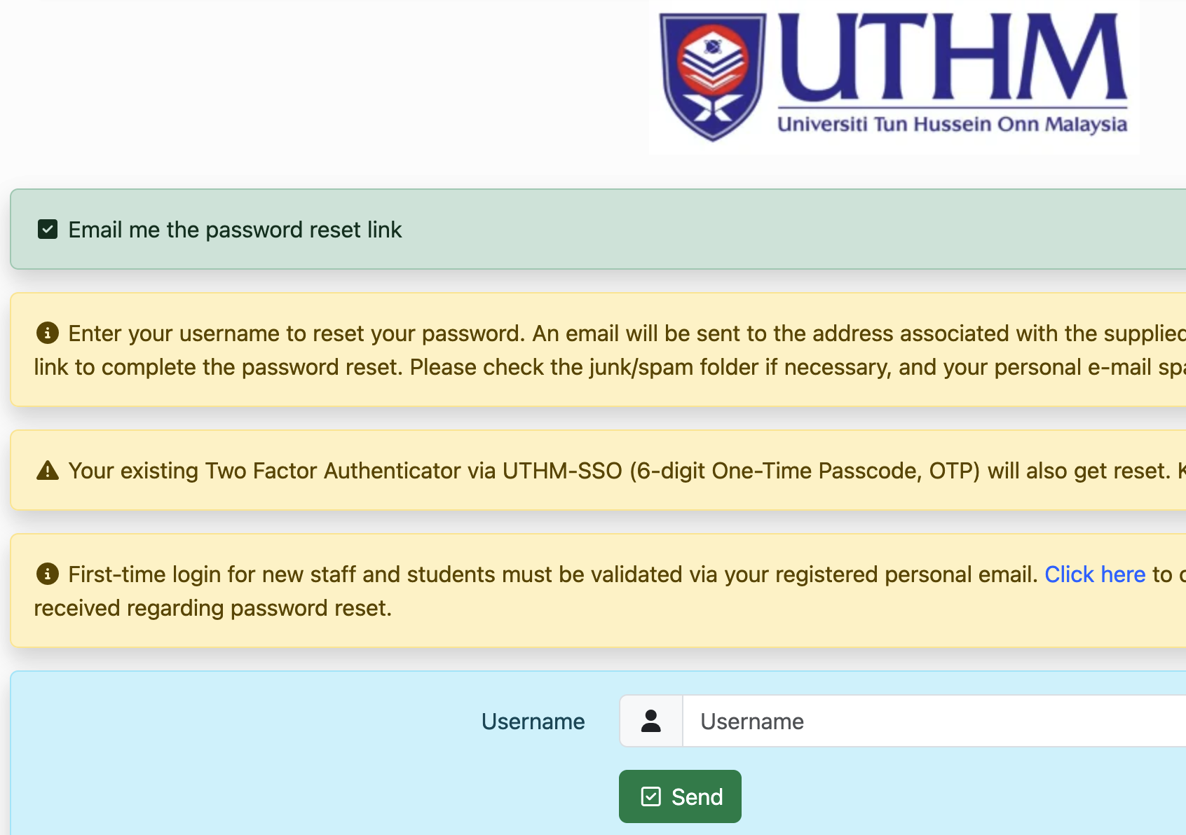1186x835 pixels.
Task: Click the Username field label
Action: [533, 722]
